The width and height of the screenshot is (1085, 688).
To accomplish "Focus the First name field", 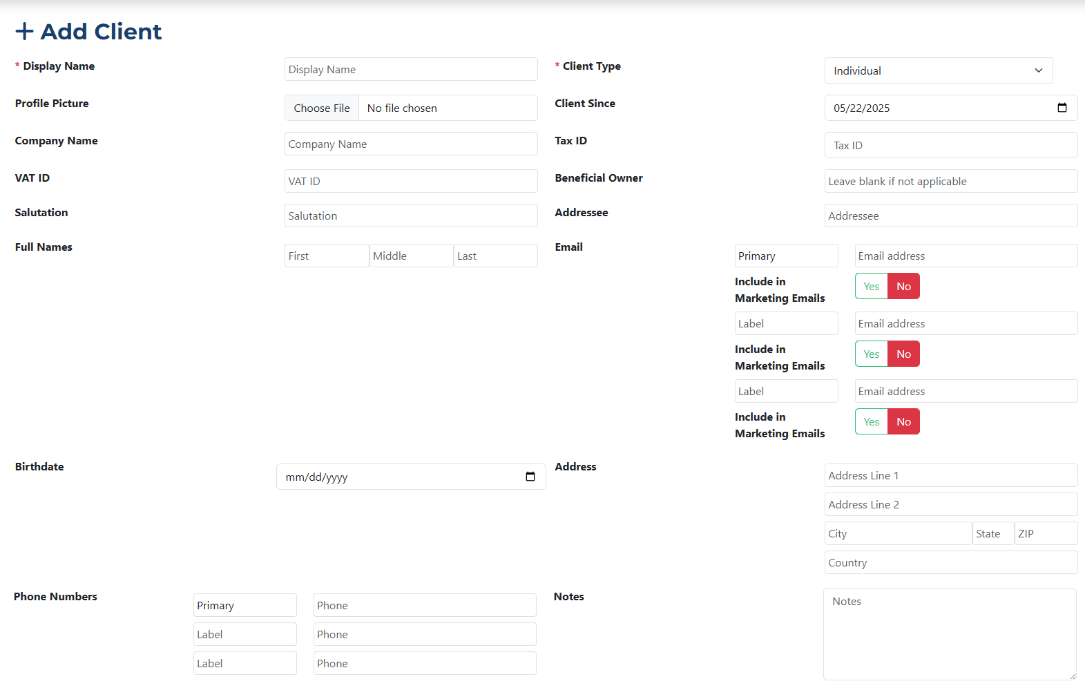I will 327,256.
